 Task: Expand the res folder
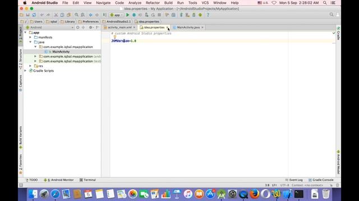30,66
